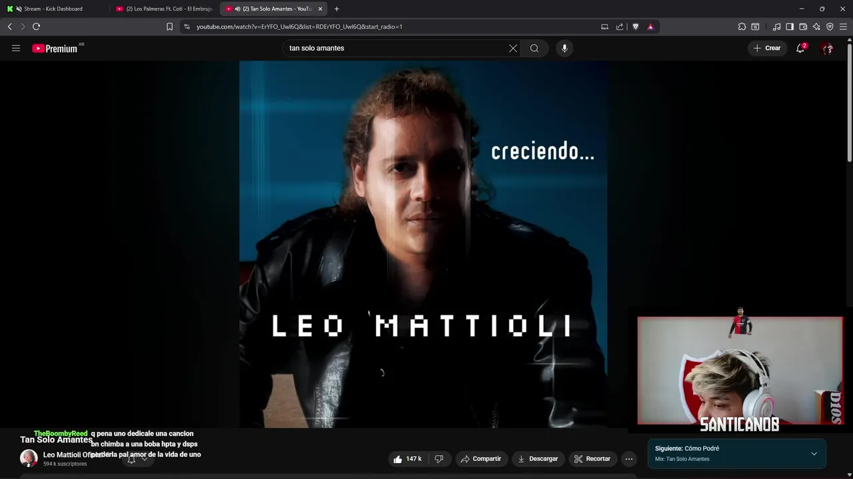
Task: Clear the search box with the X
Action: [513, 48]
